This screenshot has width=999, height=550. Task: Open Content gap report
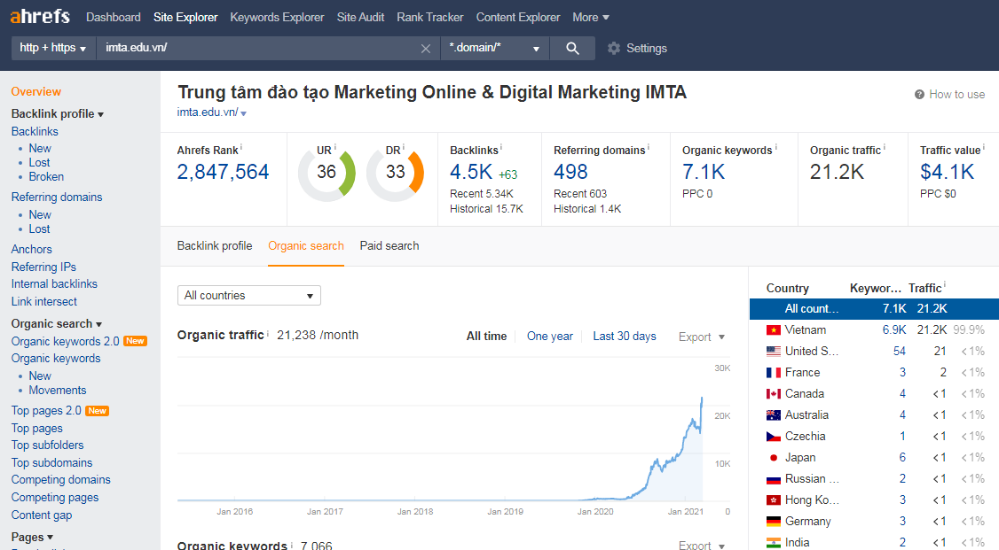click(42, 515)
